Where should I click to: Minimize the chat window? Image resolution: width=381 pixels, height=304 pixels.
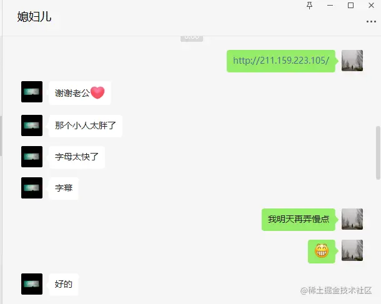[330, 6]
